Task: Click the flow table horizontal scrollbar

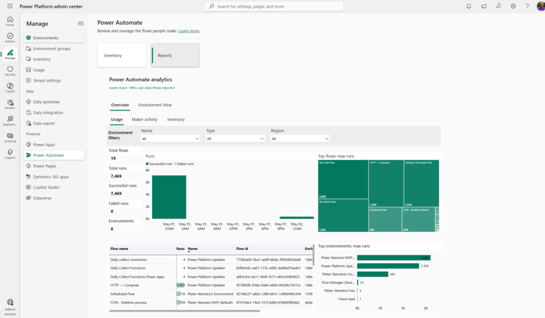Action: click(185, 311)
